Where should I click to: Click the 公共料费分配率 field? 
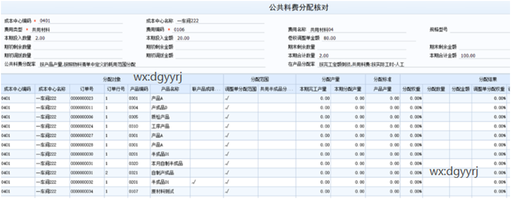(151, 64)
